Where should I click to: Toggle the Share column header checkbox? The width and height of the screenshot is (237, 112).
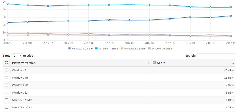[154, 63]
